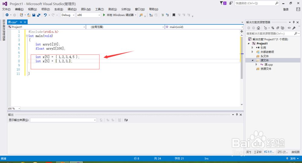Collapse the main function code block
This screenshot has width=302, height=163.
tap(27, 36)
